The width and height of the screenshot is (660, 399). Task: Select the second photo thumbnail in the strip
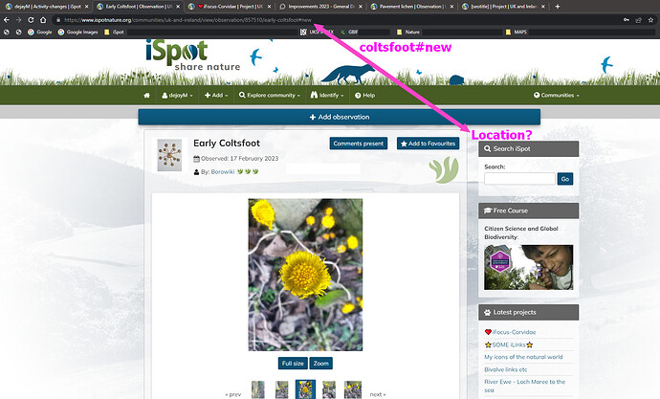click(x=281, y=389)
